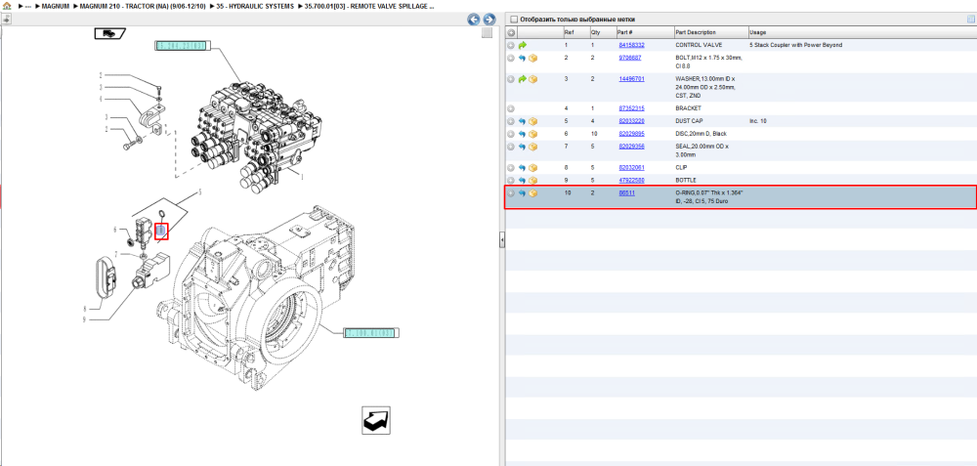Viewport: 977px width, 466px height.
Task: Select '5 Stack Coupler with Power Beyond' usage text
Action: point(795,46)
